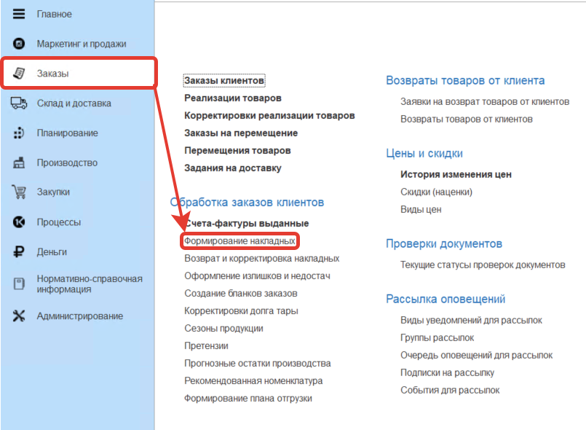Open Нормативно-справочная информация section
Image resolution: width=586 pixels, height=430 pixels.
[x=90, y=284]
